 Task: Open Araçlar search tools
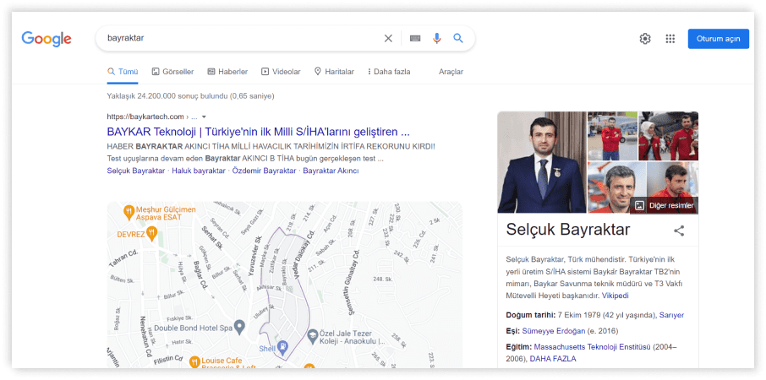[451, 72]
